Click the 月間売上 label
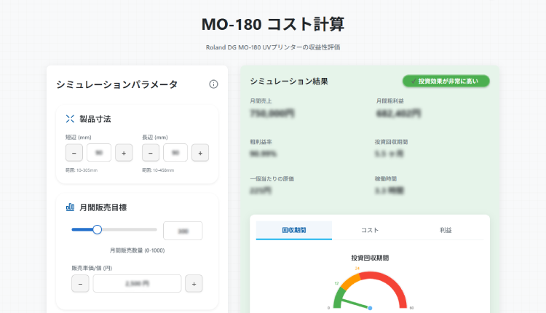The image size is (546, 313). click(261, 101)
